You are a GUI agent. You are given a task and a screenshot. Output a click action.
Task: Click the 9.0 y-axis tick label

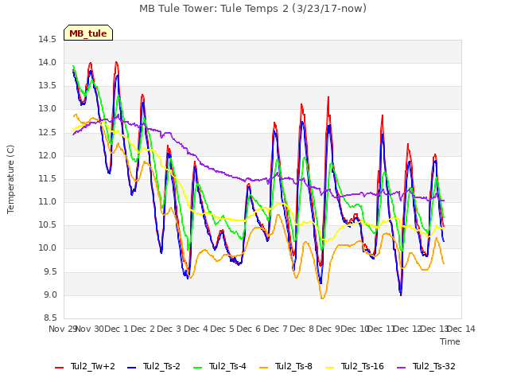(x=49, y=295)
